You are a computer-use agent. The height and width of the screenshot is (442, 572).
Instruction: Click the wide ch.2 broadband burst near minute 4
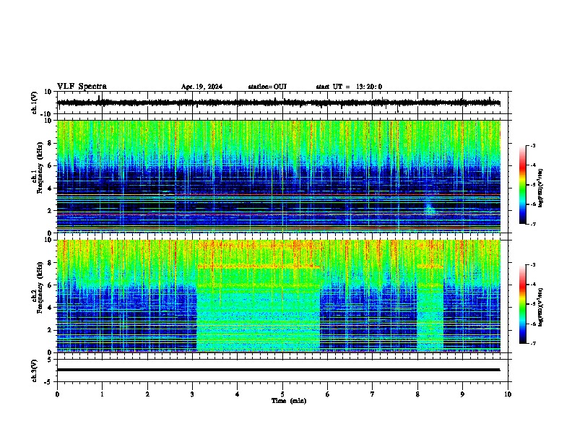pyautogui.click(x=259, y=296)
